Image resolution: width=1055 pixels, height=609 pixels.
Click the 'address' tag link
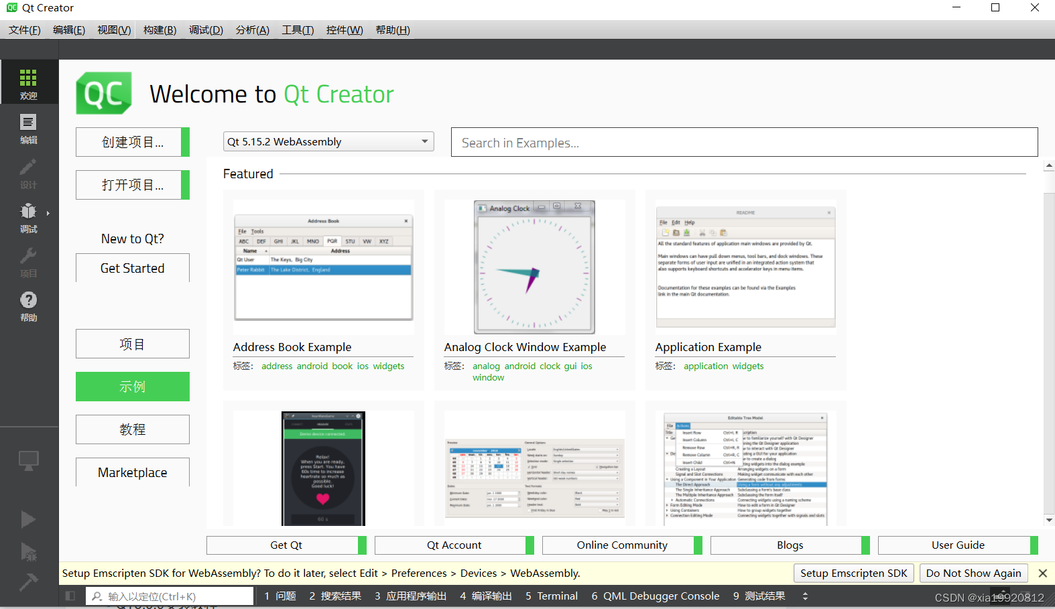click(277, 366)
